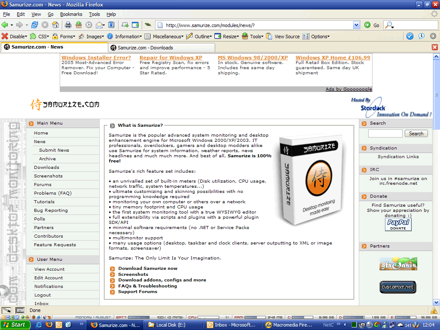440x330 pixels.
Task: Click the New Tab toolbar icon
Action: click(x=125, y=25)
